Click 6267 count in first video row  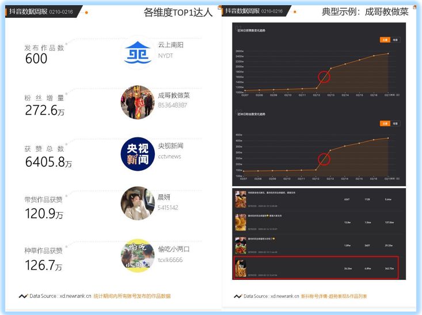click(347, 199)
